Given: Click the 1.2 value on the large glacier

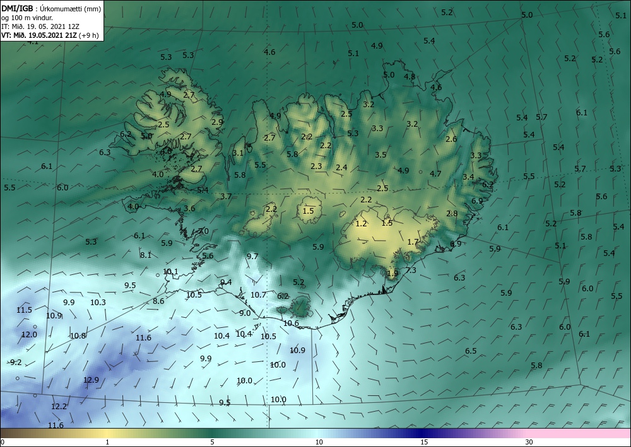Looking at the screenshot, I should click(362, 223).
